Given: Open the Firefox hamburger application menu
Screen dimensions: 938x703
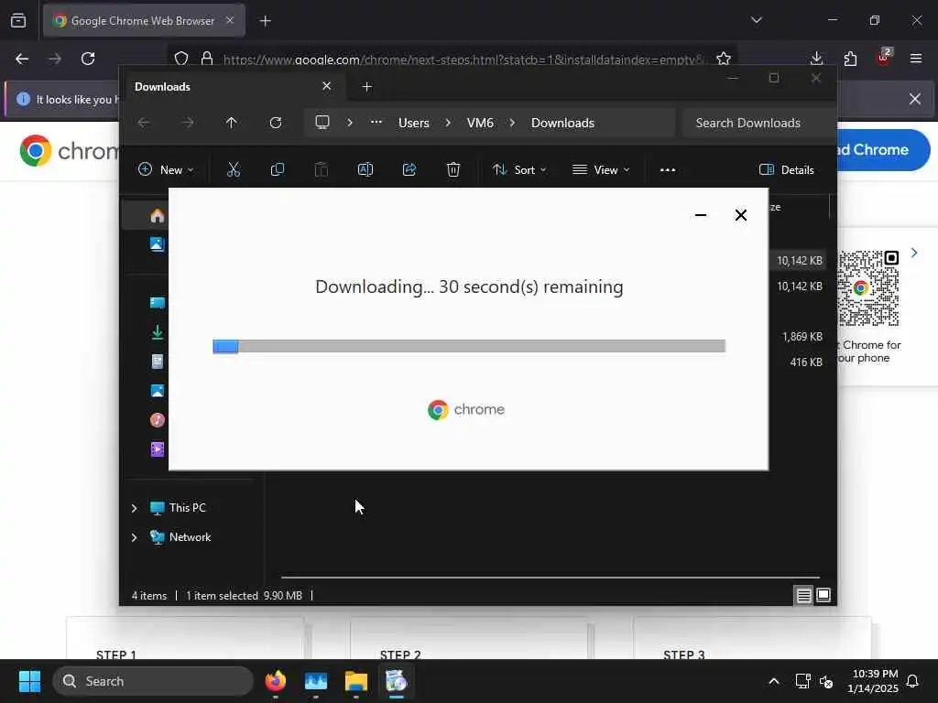Looking at the screenshot, I should click(915, 59).
